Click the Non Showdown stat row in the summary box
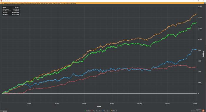Image resolution: width=206 pixels, height=112 pixels. (11, 11)
